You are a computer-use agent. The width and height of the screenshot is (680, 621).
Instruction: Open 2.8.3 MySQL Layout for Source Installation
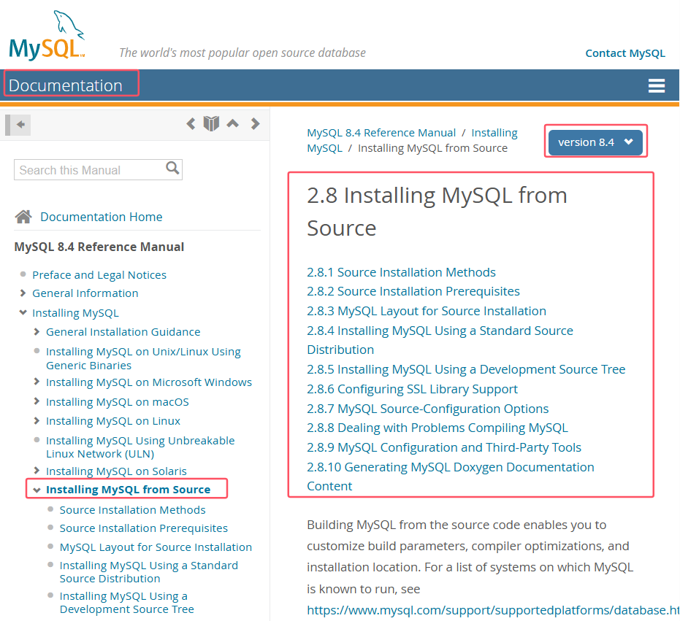click(x=427, y=311)
